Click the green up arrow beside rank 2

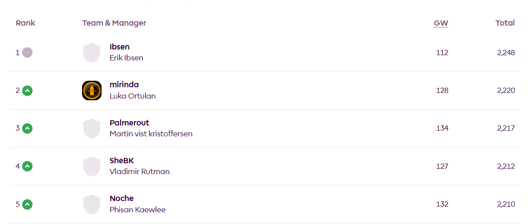tap(27, 91)
